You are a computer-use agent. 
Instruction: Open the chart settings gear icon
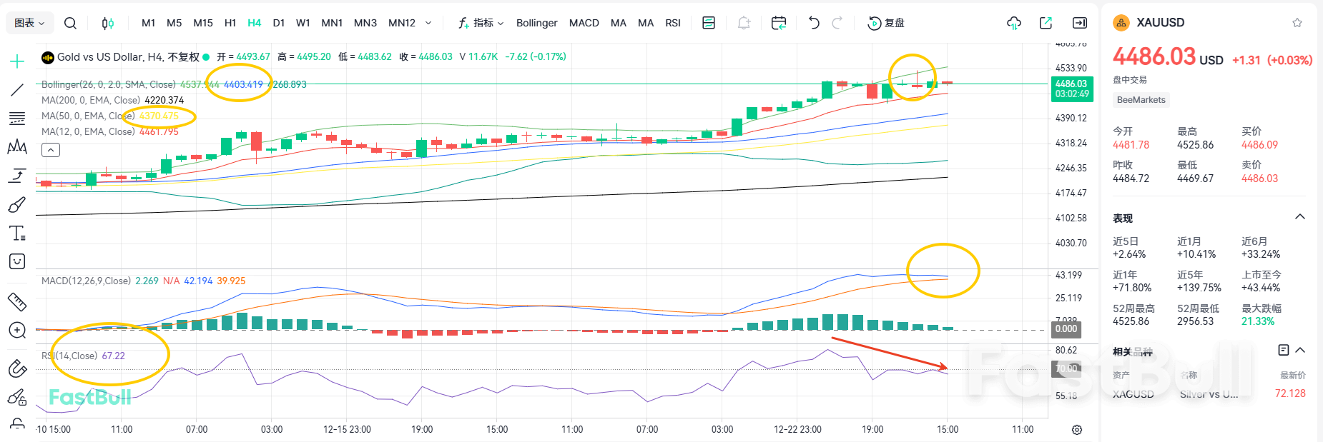(x=1077, y=429)
